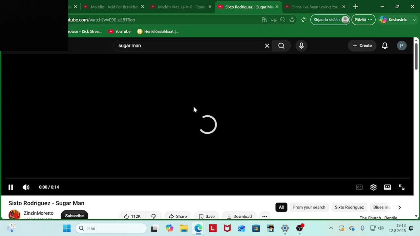Like the video with 112K likes
Image resolution: width=420 pixels, height=236 pixels.
pos(132,216)
